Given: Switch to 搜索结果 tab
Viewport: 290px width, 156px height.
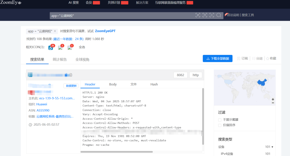Looking at the screenshot, I should [x=37, y=59].
